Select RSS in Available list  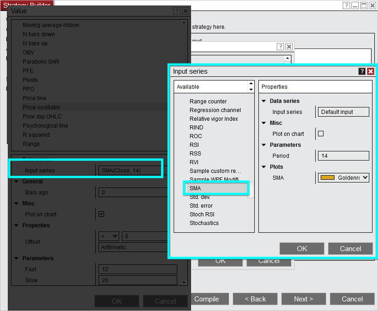click(195, 153)
